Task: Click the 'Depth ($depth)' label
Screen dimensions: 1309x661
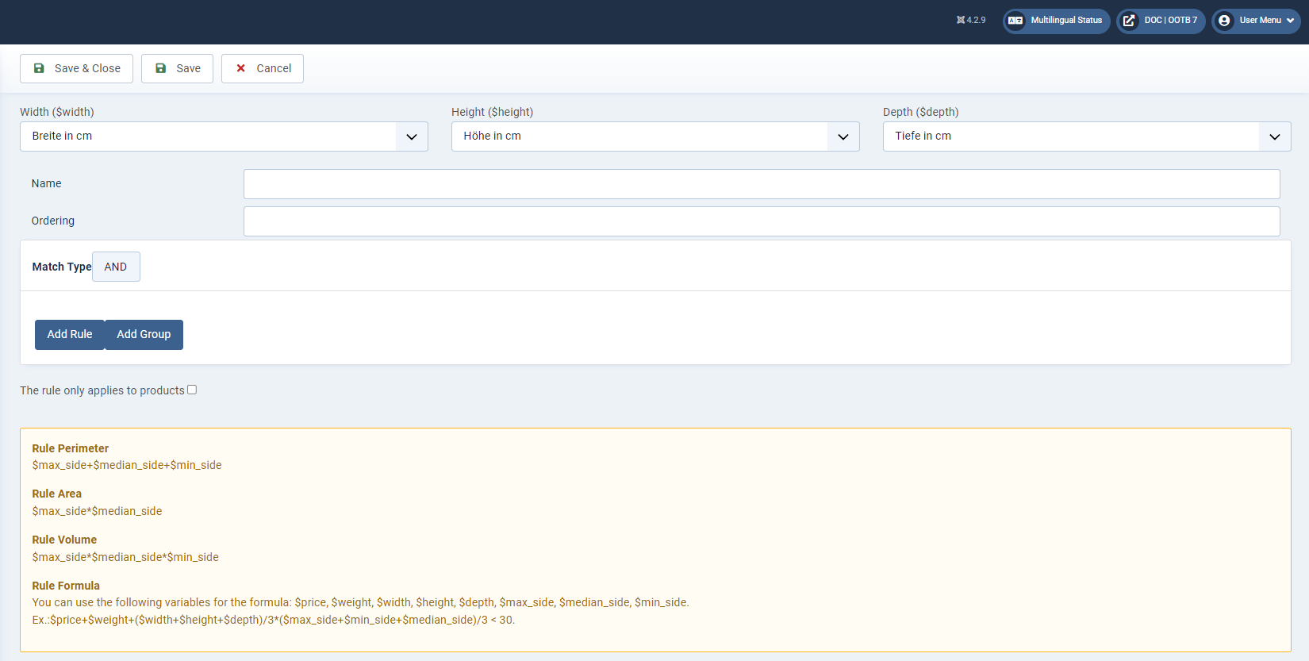Action: [921, 112]
